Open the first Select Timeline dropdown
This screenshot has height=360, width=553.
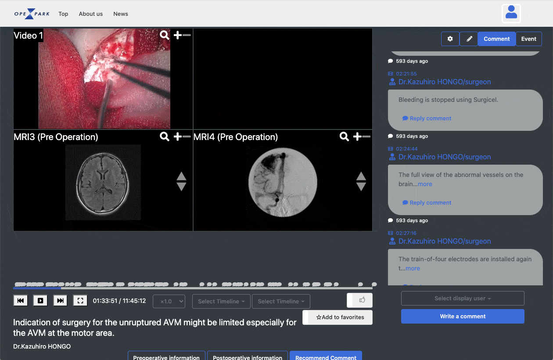[221, 302]
